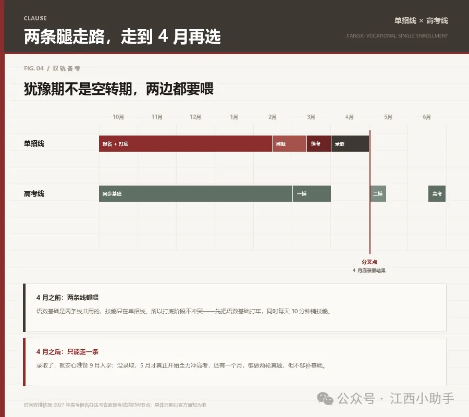The image size is (469, 417).
Task: Click the 单招线 × 高考线 header tag
Action: [421, 21]
